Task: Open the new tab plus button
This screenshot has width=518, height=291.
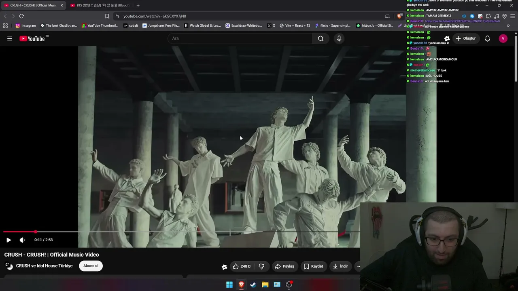Action: 138,5
